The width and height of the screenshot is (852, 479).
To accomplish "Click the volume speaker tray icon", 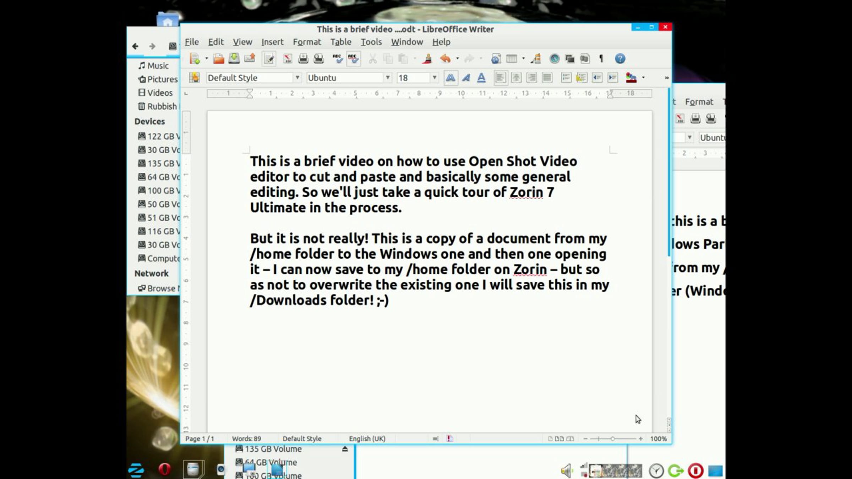I will point(567,471).
